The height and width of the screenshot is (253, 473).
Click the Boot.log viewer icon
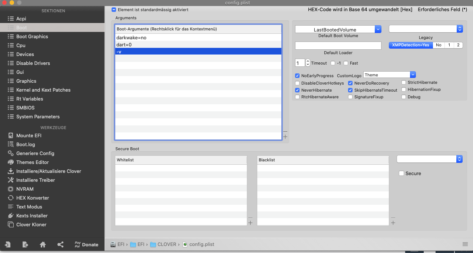coord(10,144)
